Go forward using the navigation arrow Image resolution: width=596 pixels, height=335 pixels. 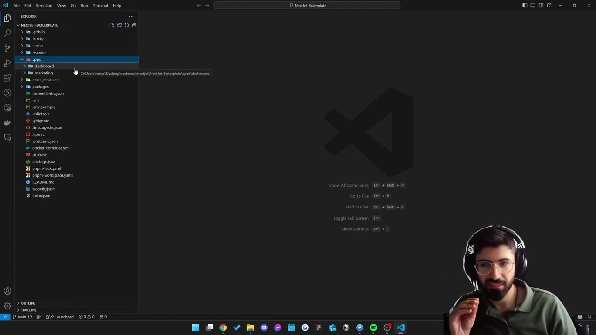(207, 6)
